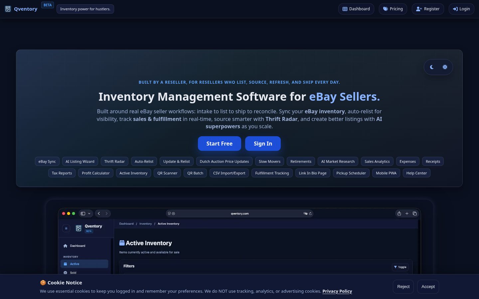The width and height of the screenshot is (479, 299).
Task: Select Active item in preview sidebar
Action: [x=84, y=264]
